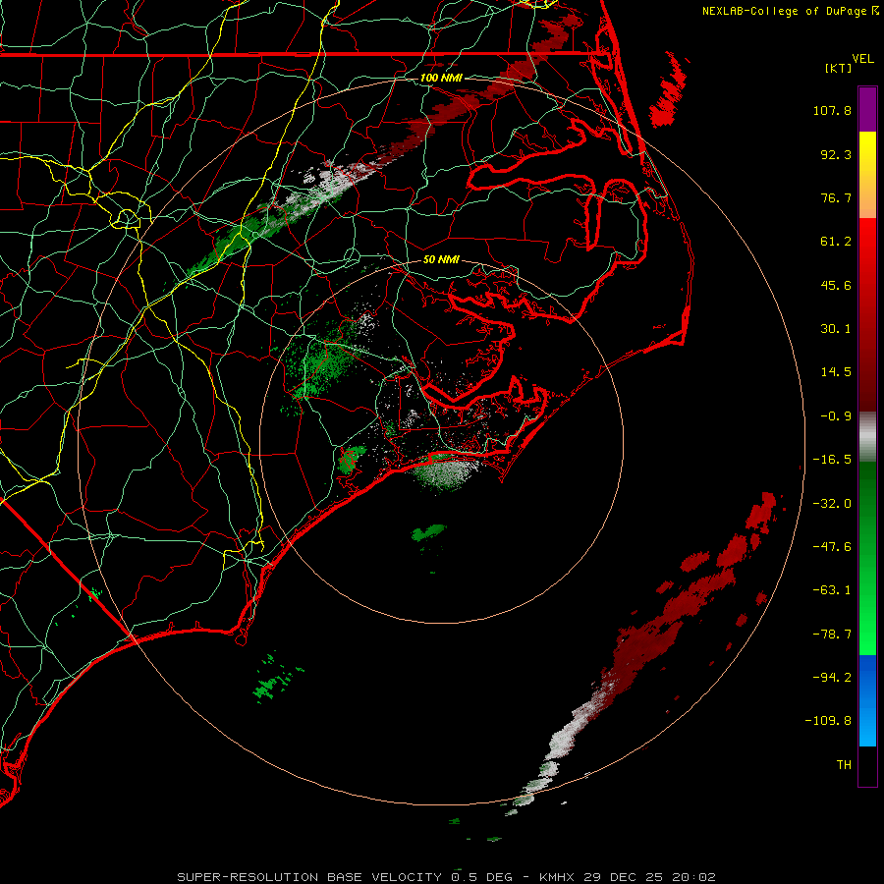Click the 50 NMI range ring label
Viewport: 884px width, 884px height.
coord(441,259)
